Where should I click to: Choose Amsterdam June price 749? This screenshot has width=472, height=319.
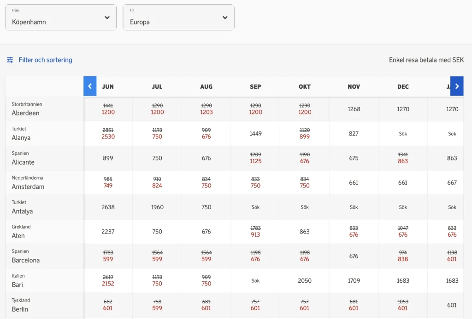pyautogui.click(x=108, y=186)
